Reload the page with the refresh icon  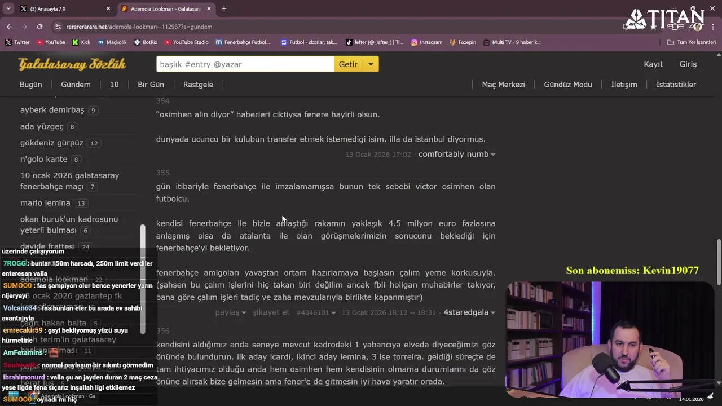click(39, 27)
